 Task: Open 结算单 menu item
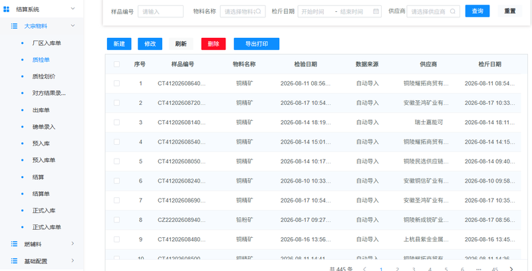pos(41,194)
